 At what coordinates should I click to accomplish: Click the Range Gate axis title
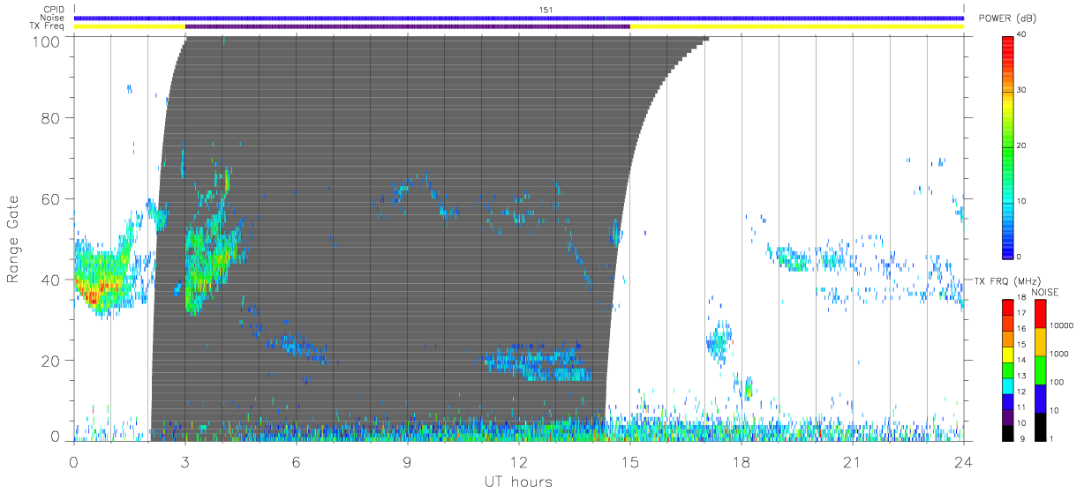click(14, 240)
